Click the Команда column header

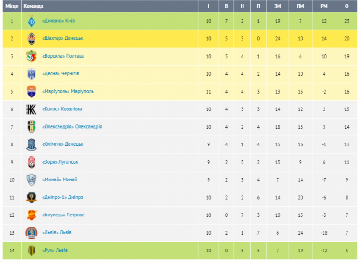point(34,6)
